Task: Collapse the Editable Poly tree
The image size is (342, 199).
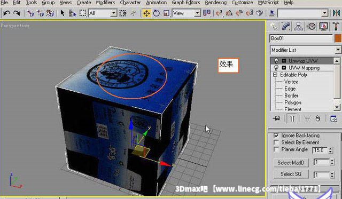Action: tap(275, 75)
